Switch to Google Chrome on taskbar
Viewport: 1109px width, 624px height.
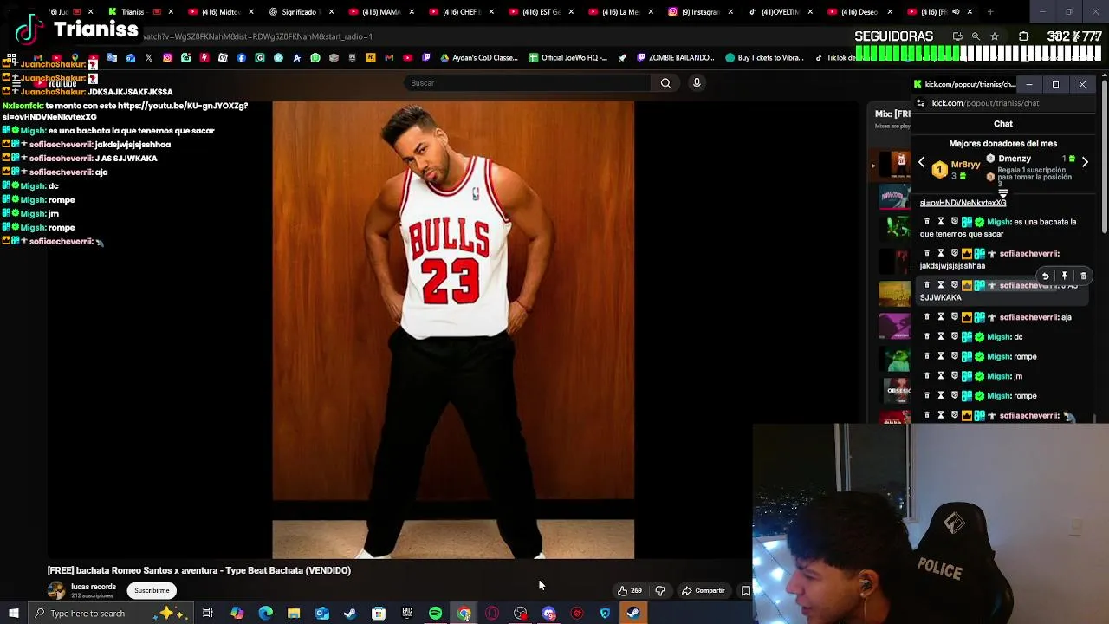click(464, 614)
